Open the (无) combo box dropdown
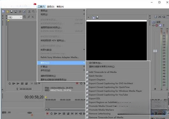Screen dimensions: 169x119 [21, 17]
